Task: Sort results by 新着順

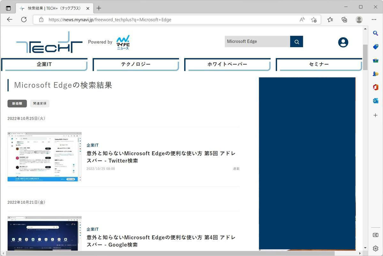Action: [x=17, y=103]
